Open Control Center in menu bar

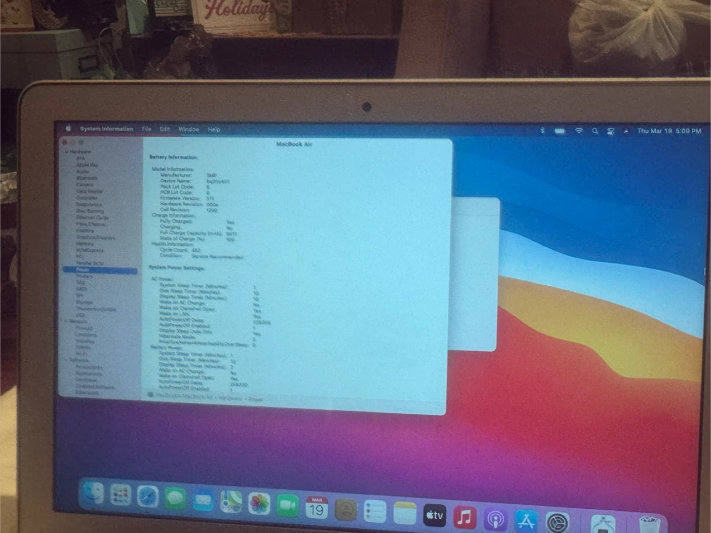[611, 131]
